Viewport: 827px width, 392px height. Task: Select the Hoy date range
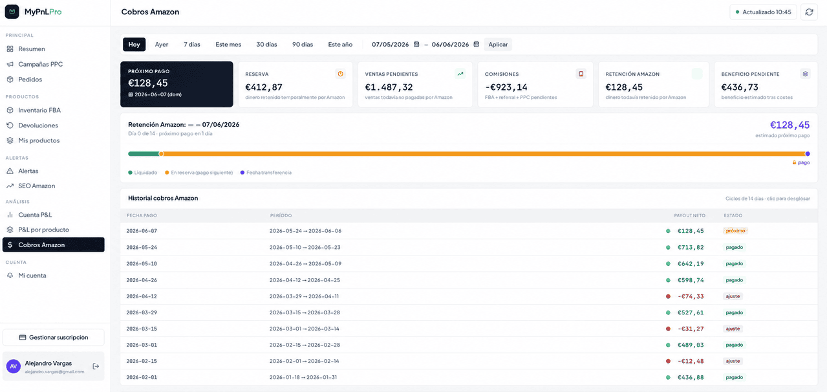click(x=134, y=45)
